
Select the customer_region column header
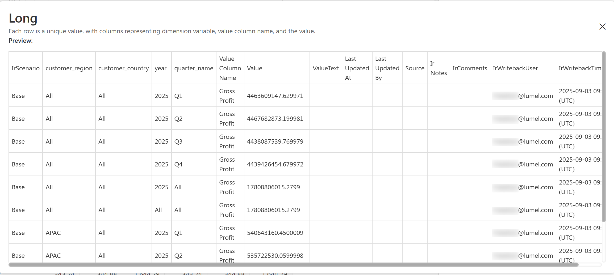point(69,68)
